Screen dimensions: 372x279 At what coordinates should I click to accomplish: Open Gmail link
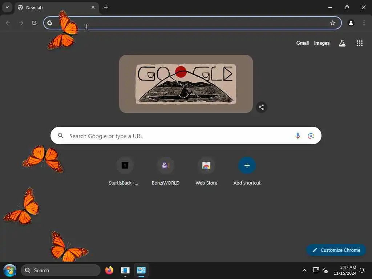point(302,43)
